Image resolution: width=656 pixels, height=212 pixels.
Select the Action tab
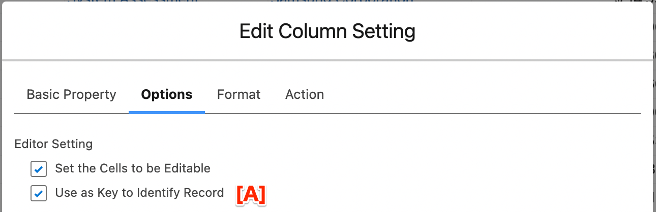305,94
